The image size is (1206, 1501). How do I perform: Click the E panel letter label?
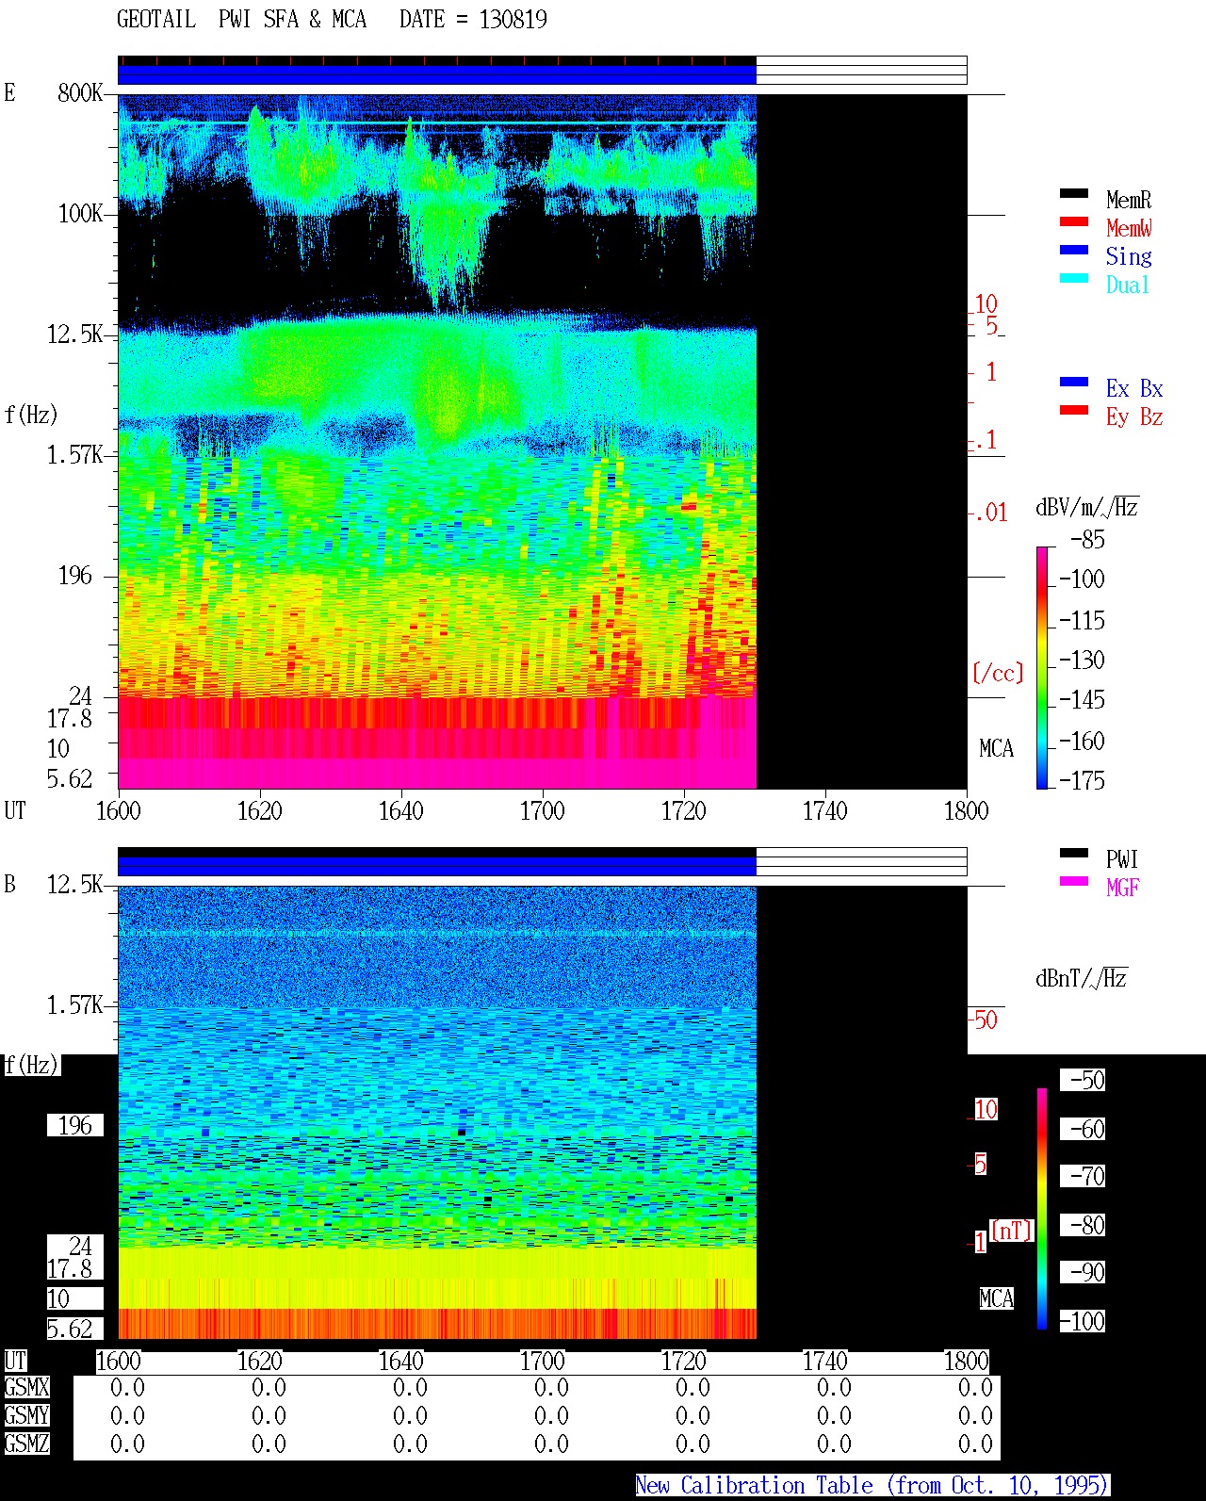[9, 93]
